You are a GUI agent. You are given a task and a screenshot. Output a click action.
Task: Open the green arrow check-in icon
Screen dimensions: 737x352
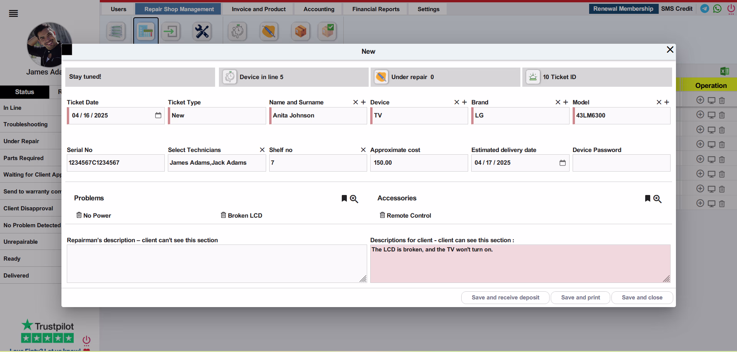[x=171, y=31]
